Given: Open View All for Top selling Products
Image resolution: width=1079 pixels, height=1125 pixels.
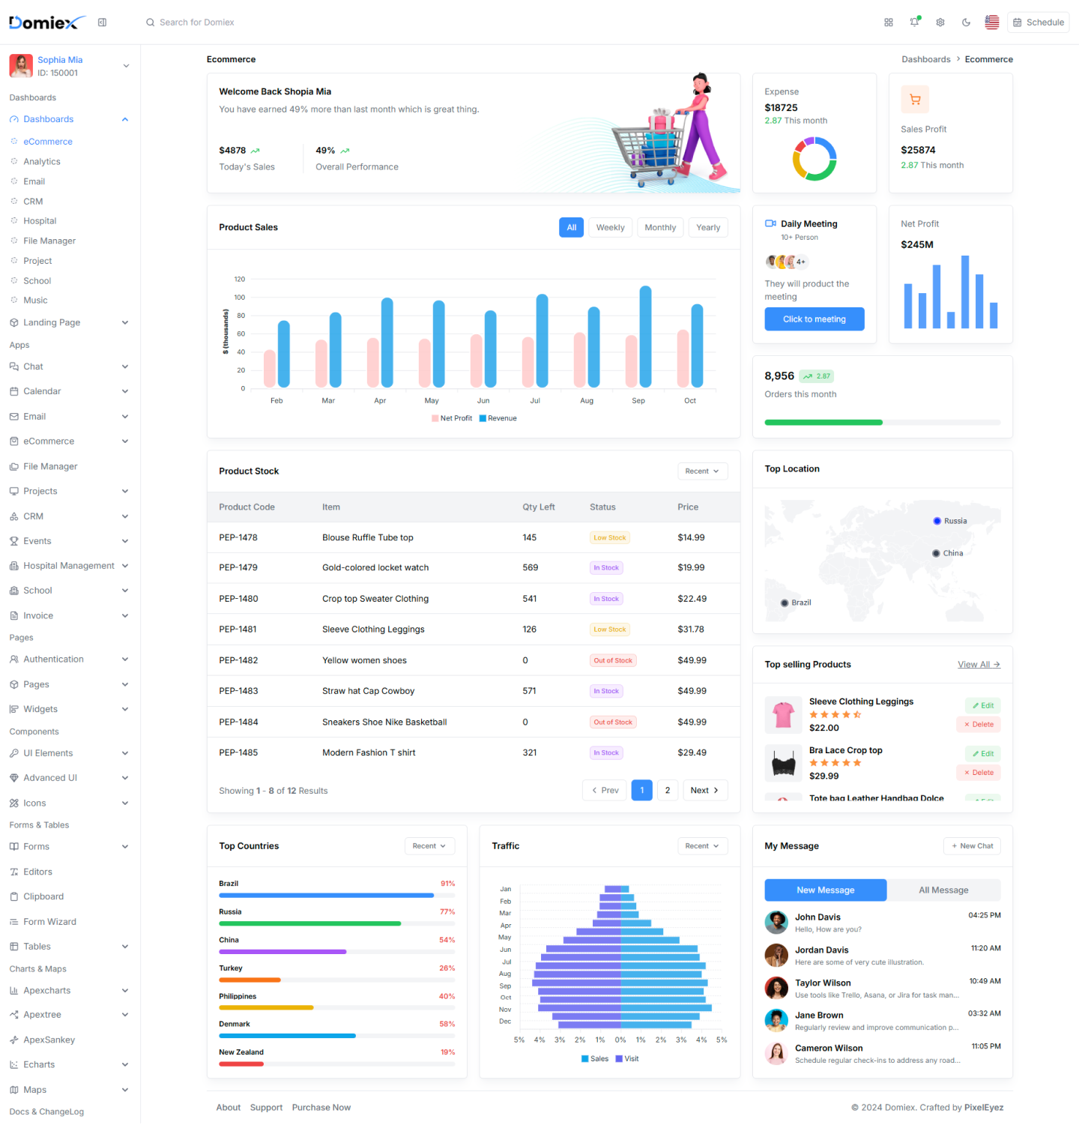Looking at the screenshot, I should pyautogui.click(x=978, y=664).
